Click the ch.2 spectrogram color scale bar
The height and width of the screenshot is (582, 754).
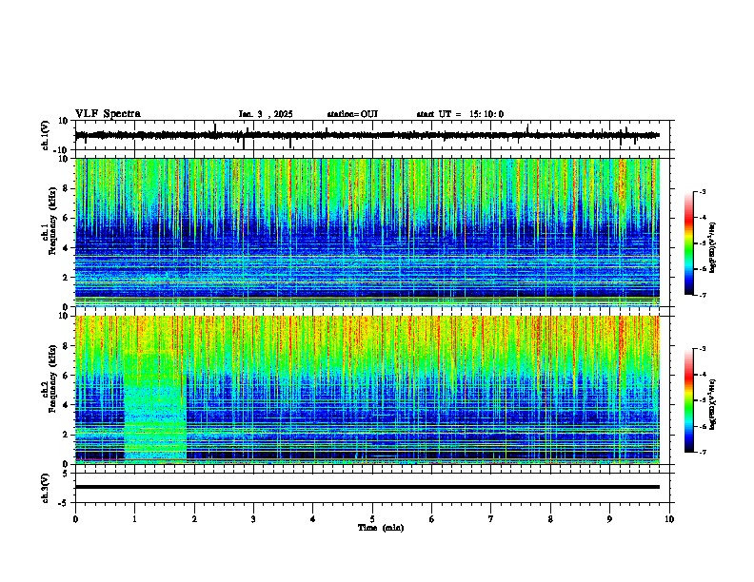tap(688, 400)
